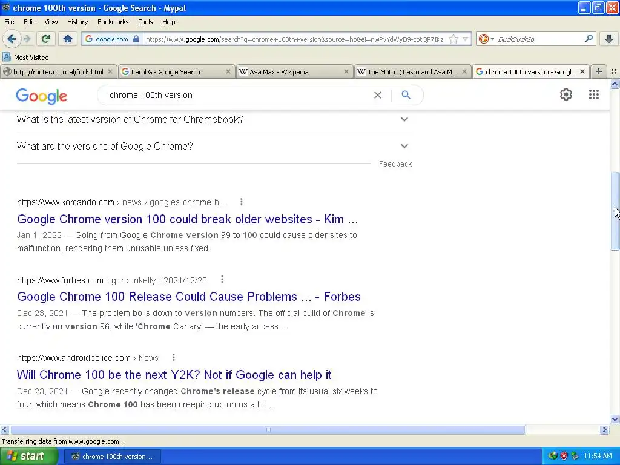Click the Google logo
Screen dimensions: 620x465
[42, 96]
